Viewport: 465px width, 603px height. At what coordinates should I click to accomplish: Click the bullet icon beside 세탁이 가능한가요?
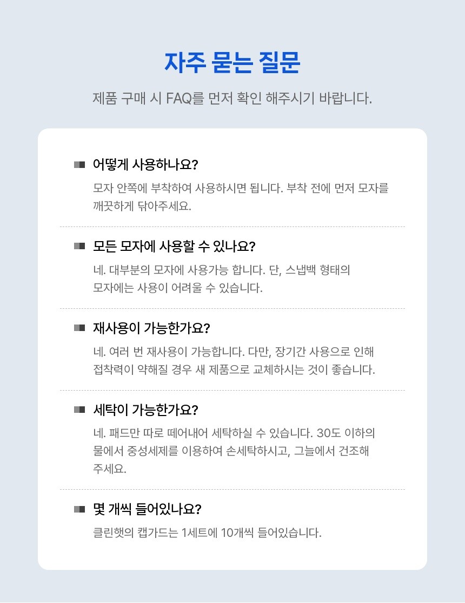point(79,410)
